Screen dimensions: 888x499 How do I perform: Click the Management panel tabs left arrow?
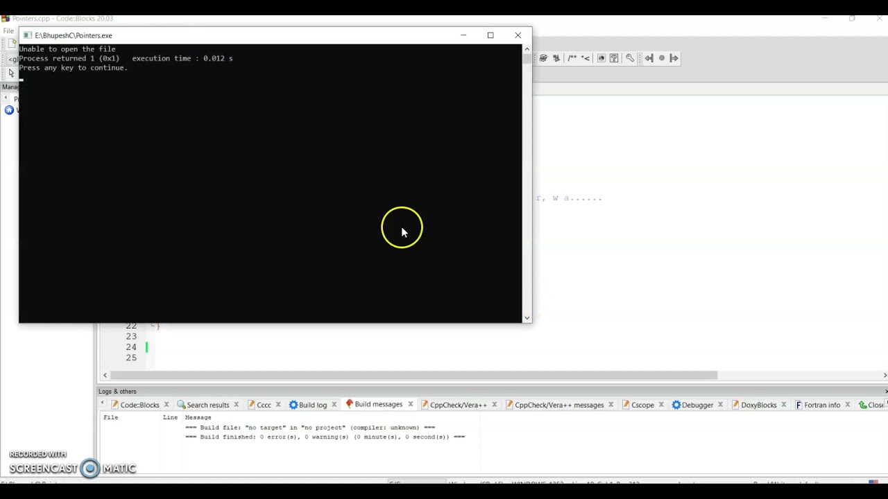click(6, 98)
